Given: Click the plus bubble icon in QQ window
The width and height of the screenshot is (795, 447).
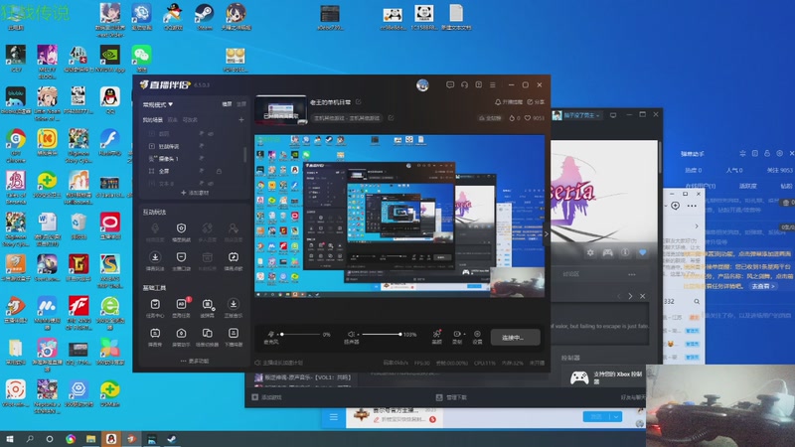Looking at the screenshot, I should point(676,206).
